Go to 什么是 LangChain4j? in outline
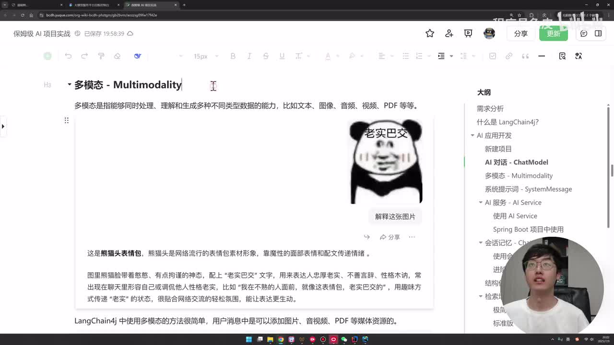614x345 pixels. (x=508, y=122)
